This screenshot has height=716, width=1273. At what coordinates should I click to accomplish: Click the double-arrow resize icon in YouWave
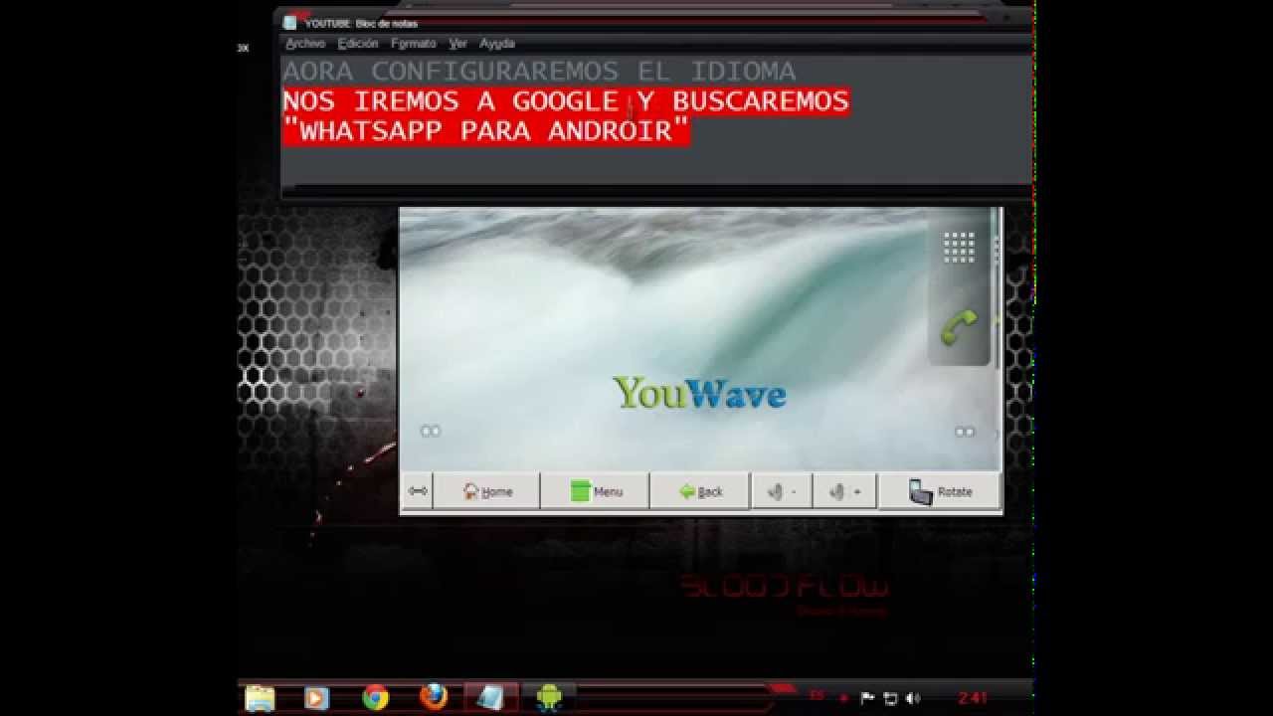[418, 491]
